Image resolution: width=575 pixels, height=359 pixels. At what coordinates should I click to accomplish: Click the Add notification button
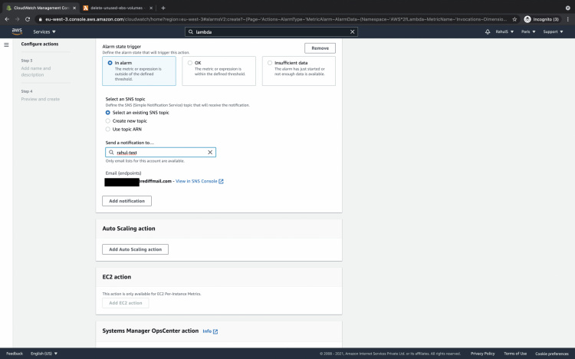pyautogui.click(x=127, y=201)
